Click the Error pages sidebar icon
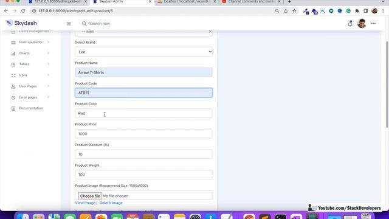389x219 pixels. (x=13, y=97)
